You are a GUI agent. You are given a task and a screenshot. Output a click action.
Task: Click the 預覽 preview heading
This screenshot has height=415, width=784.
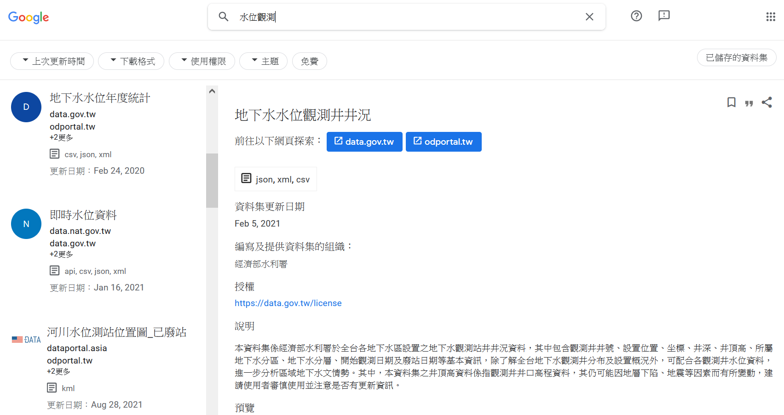pyautogui.click(x=245, y=408)
